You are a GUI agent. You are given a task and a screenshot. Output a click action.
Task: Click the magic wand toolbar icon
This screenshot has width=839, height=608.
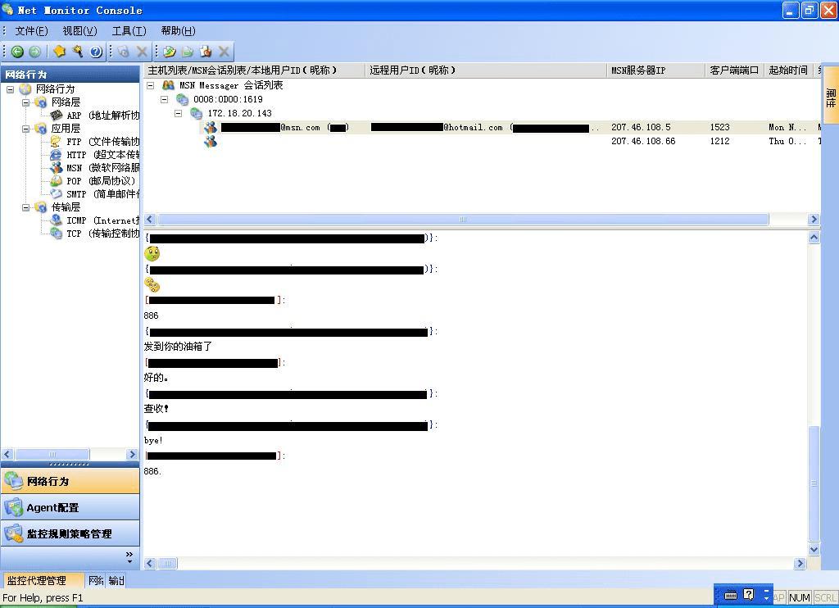pos(78,52)
